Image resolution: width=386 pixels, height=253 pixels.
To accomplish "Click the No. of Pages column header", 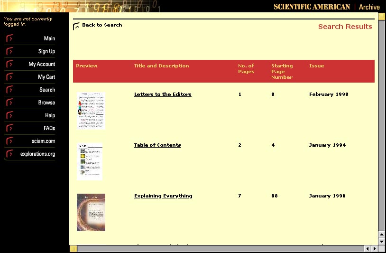I will tap(246, 69).
